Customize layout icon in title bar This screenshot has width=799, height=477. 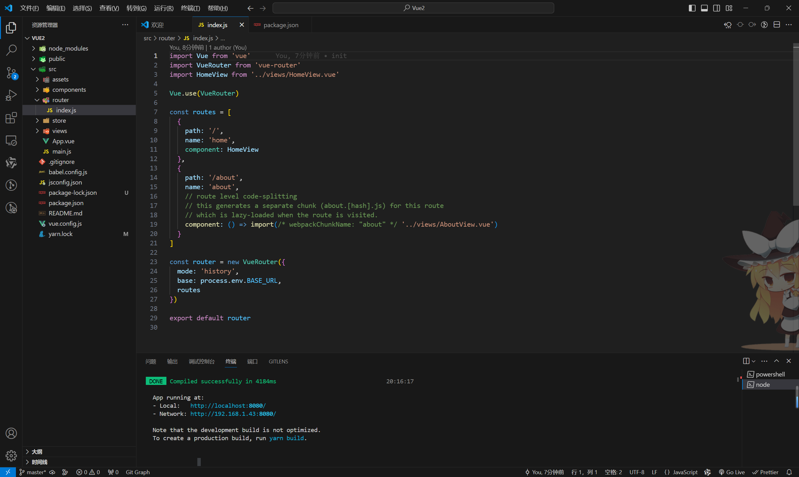[x=729, y=8]
